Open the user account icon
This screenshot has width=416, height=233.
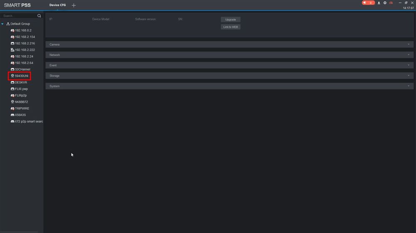coord(379,3)
